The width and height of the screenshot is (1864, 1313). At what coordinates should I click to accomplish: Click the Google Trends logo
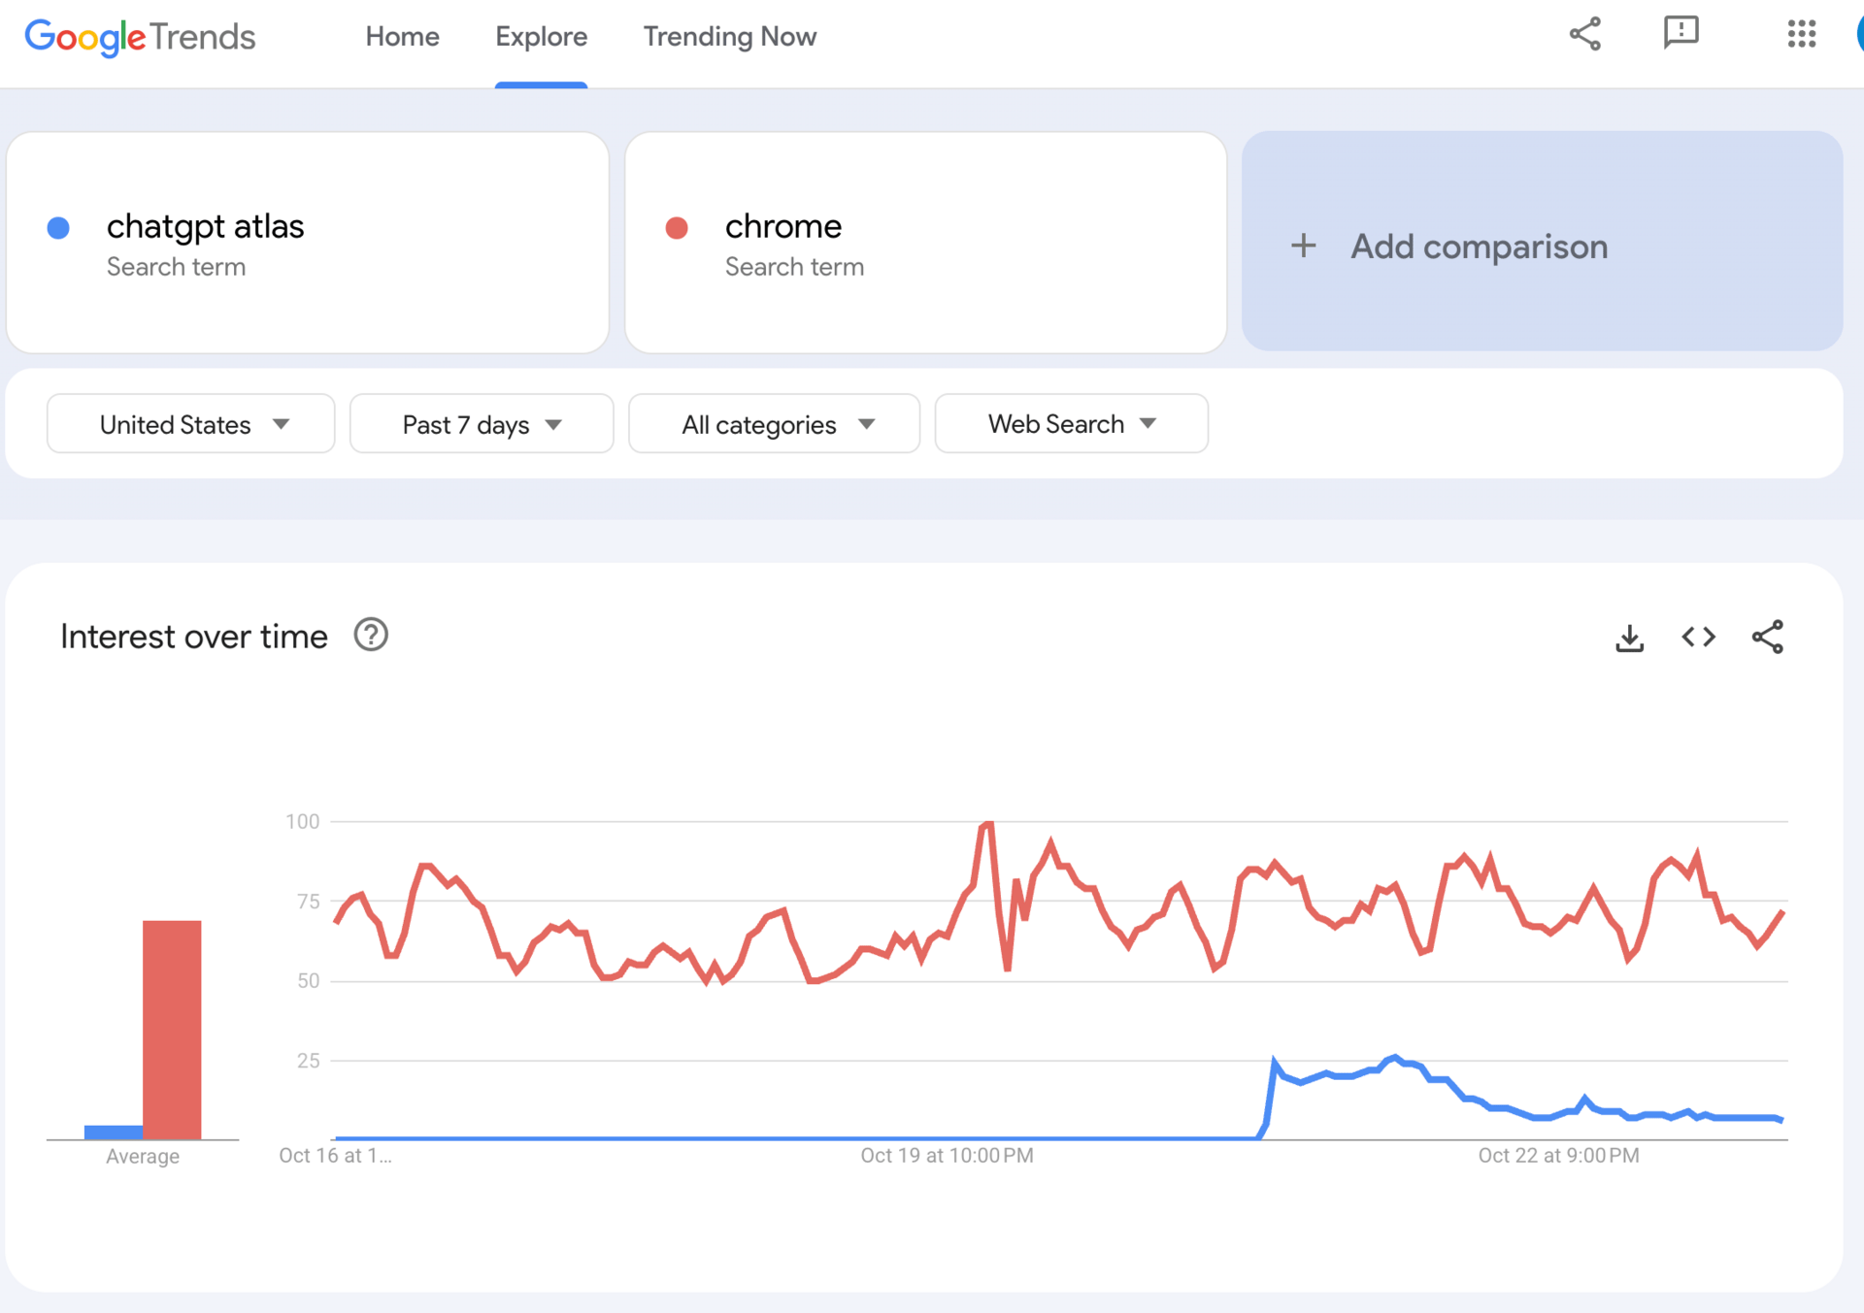click(x=140, y=37)
